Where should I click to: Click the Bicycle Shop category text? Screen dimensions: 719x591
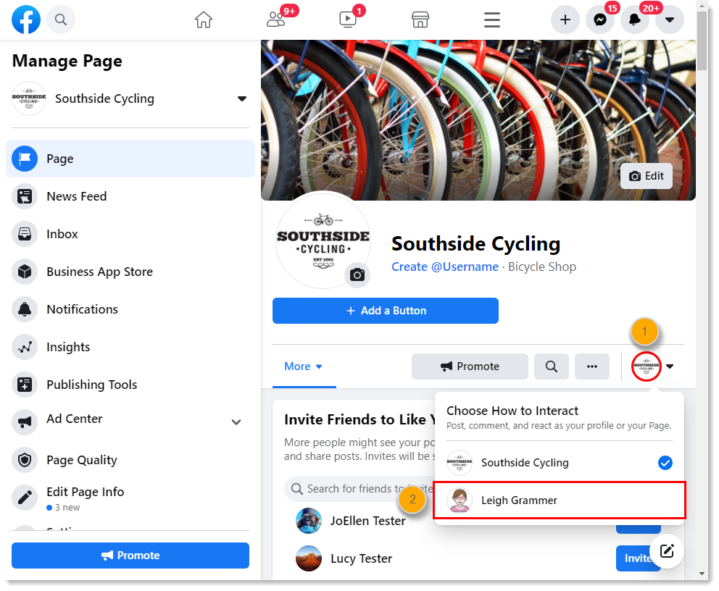click(x=542, y=267)
